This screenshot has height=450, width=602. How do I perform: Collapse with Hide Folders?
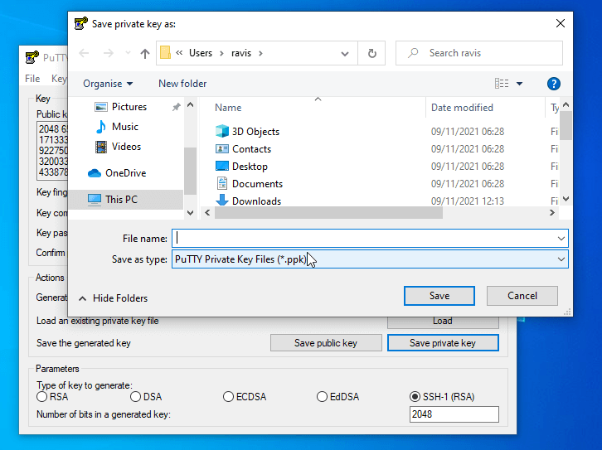click(114, 298)
